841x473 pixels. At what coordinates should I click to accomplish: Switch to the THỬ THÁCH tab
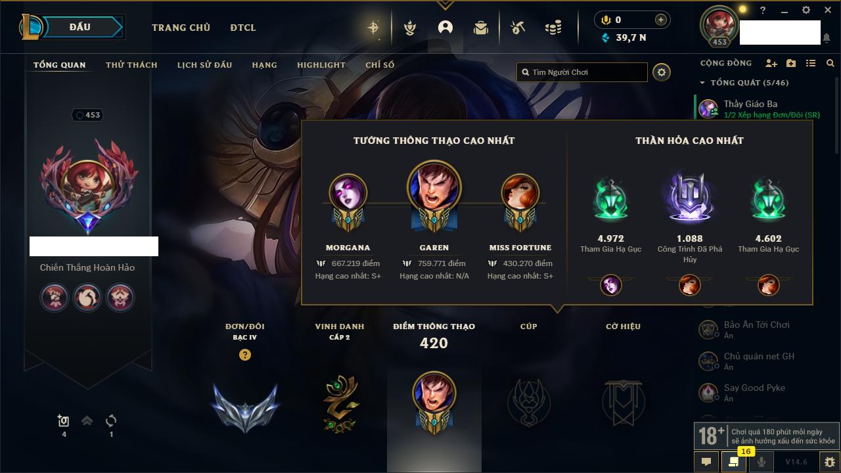[131, 65]
